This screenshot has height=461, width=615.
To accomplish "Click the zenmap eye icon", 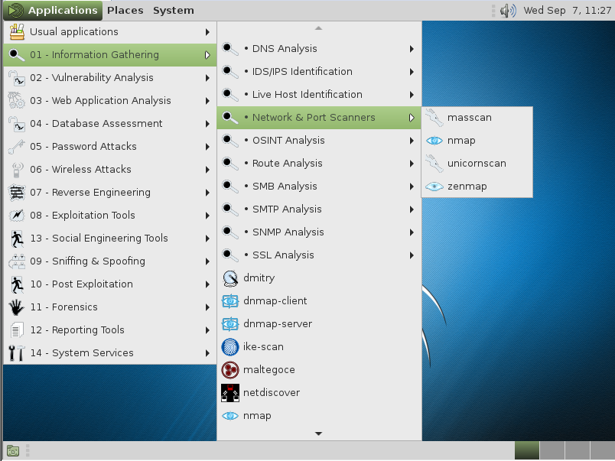I will tap(434, 187).
